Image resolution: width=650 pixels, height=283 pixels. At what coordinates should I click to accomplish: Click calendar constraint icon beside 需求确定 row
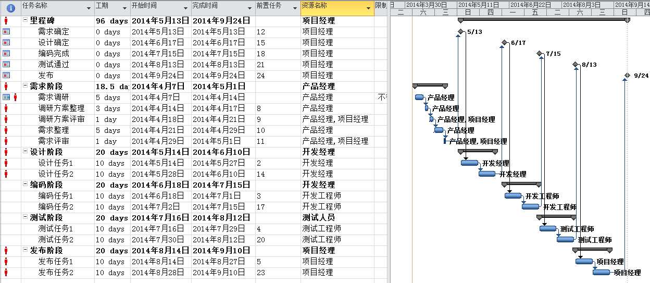6,32
